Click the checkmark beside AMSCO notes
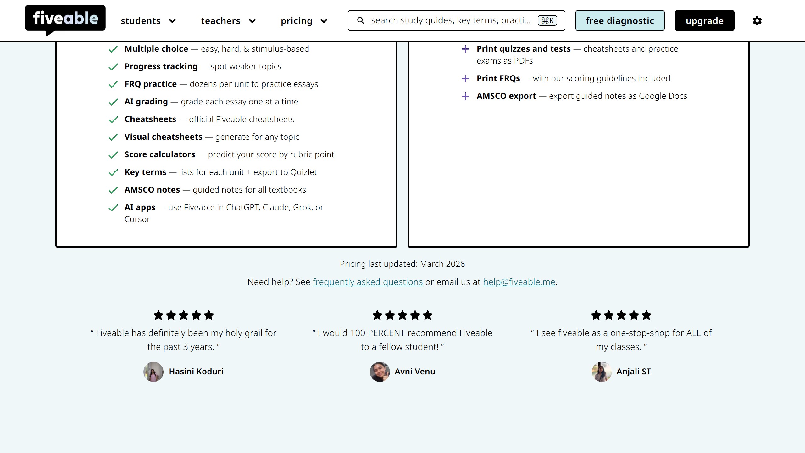The width and height of the screenshot is (805, 453). [x=113, y=190]
